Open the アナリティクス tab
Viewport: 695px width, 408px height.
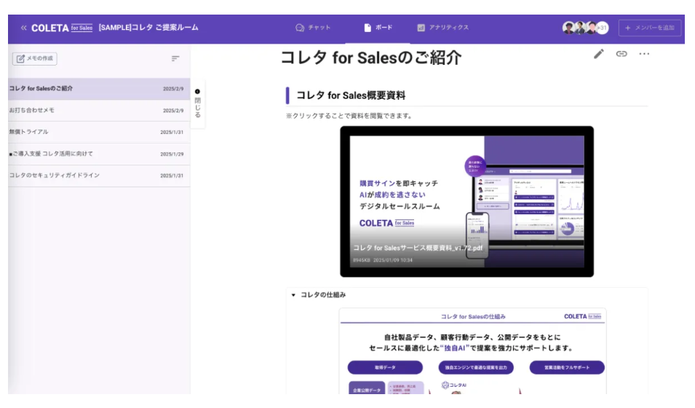point(442,28)
